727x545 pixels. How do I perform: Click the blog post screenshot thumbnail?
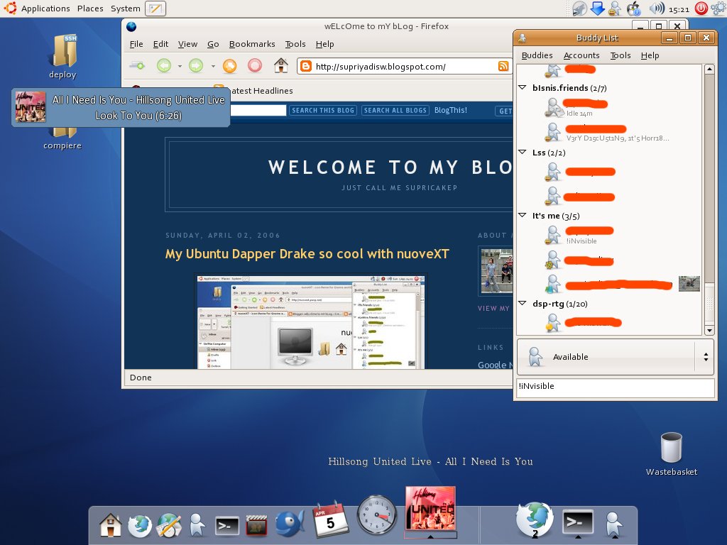coord(310,322)
